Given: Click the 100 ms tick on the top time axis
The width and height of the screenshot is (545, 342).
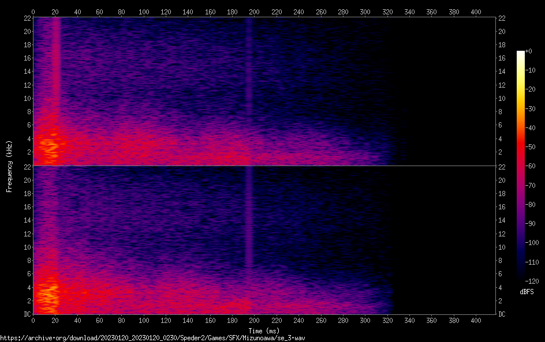Looking at the screenshot, I should pyautogui.click(x=144, y=12).
